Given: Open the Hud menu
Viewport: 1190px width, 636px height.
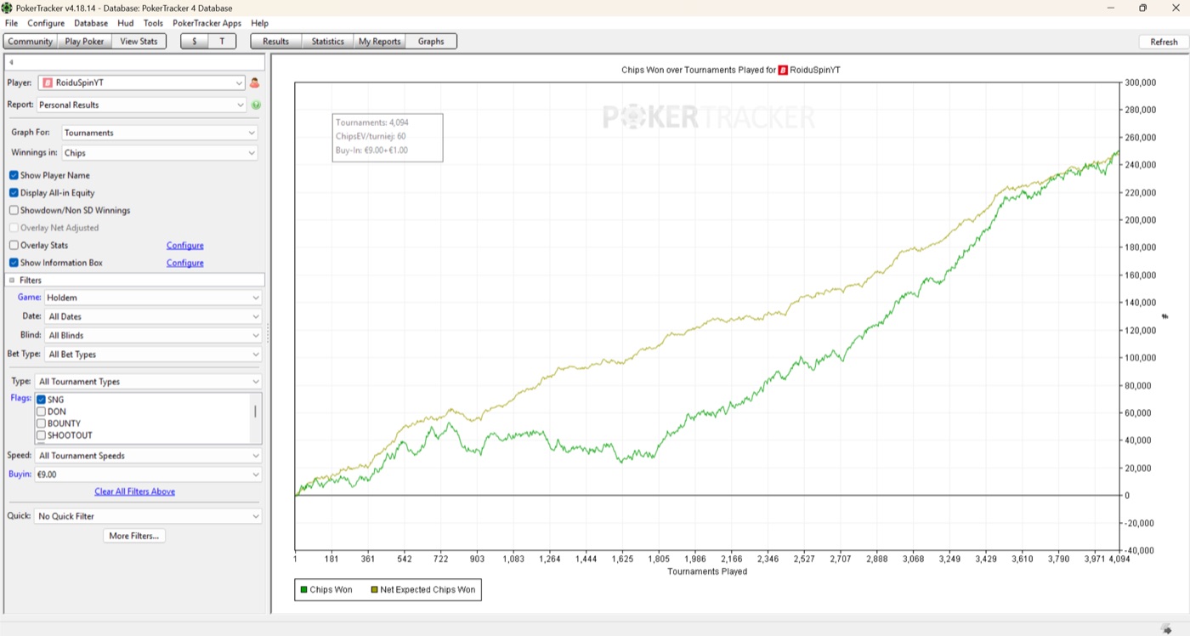Looking at the screenshot, I should (126, 23).
